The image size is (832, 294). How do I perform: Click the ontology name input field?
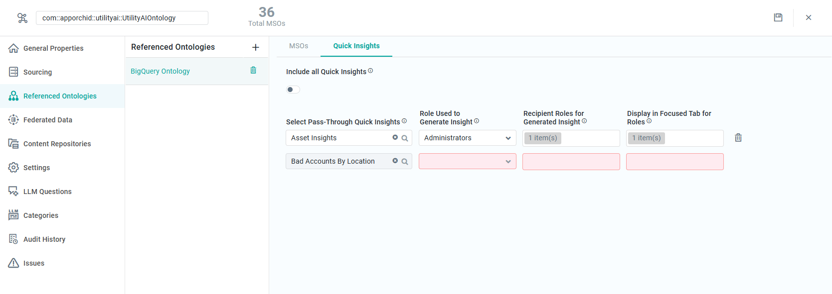coord(122,18)
